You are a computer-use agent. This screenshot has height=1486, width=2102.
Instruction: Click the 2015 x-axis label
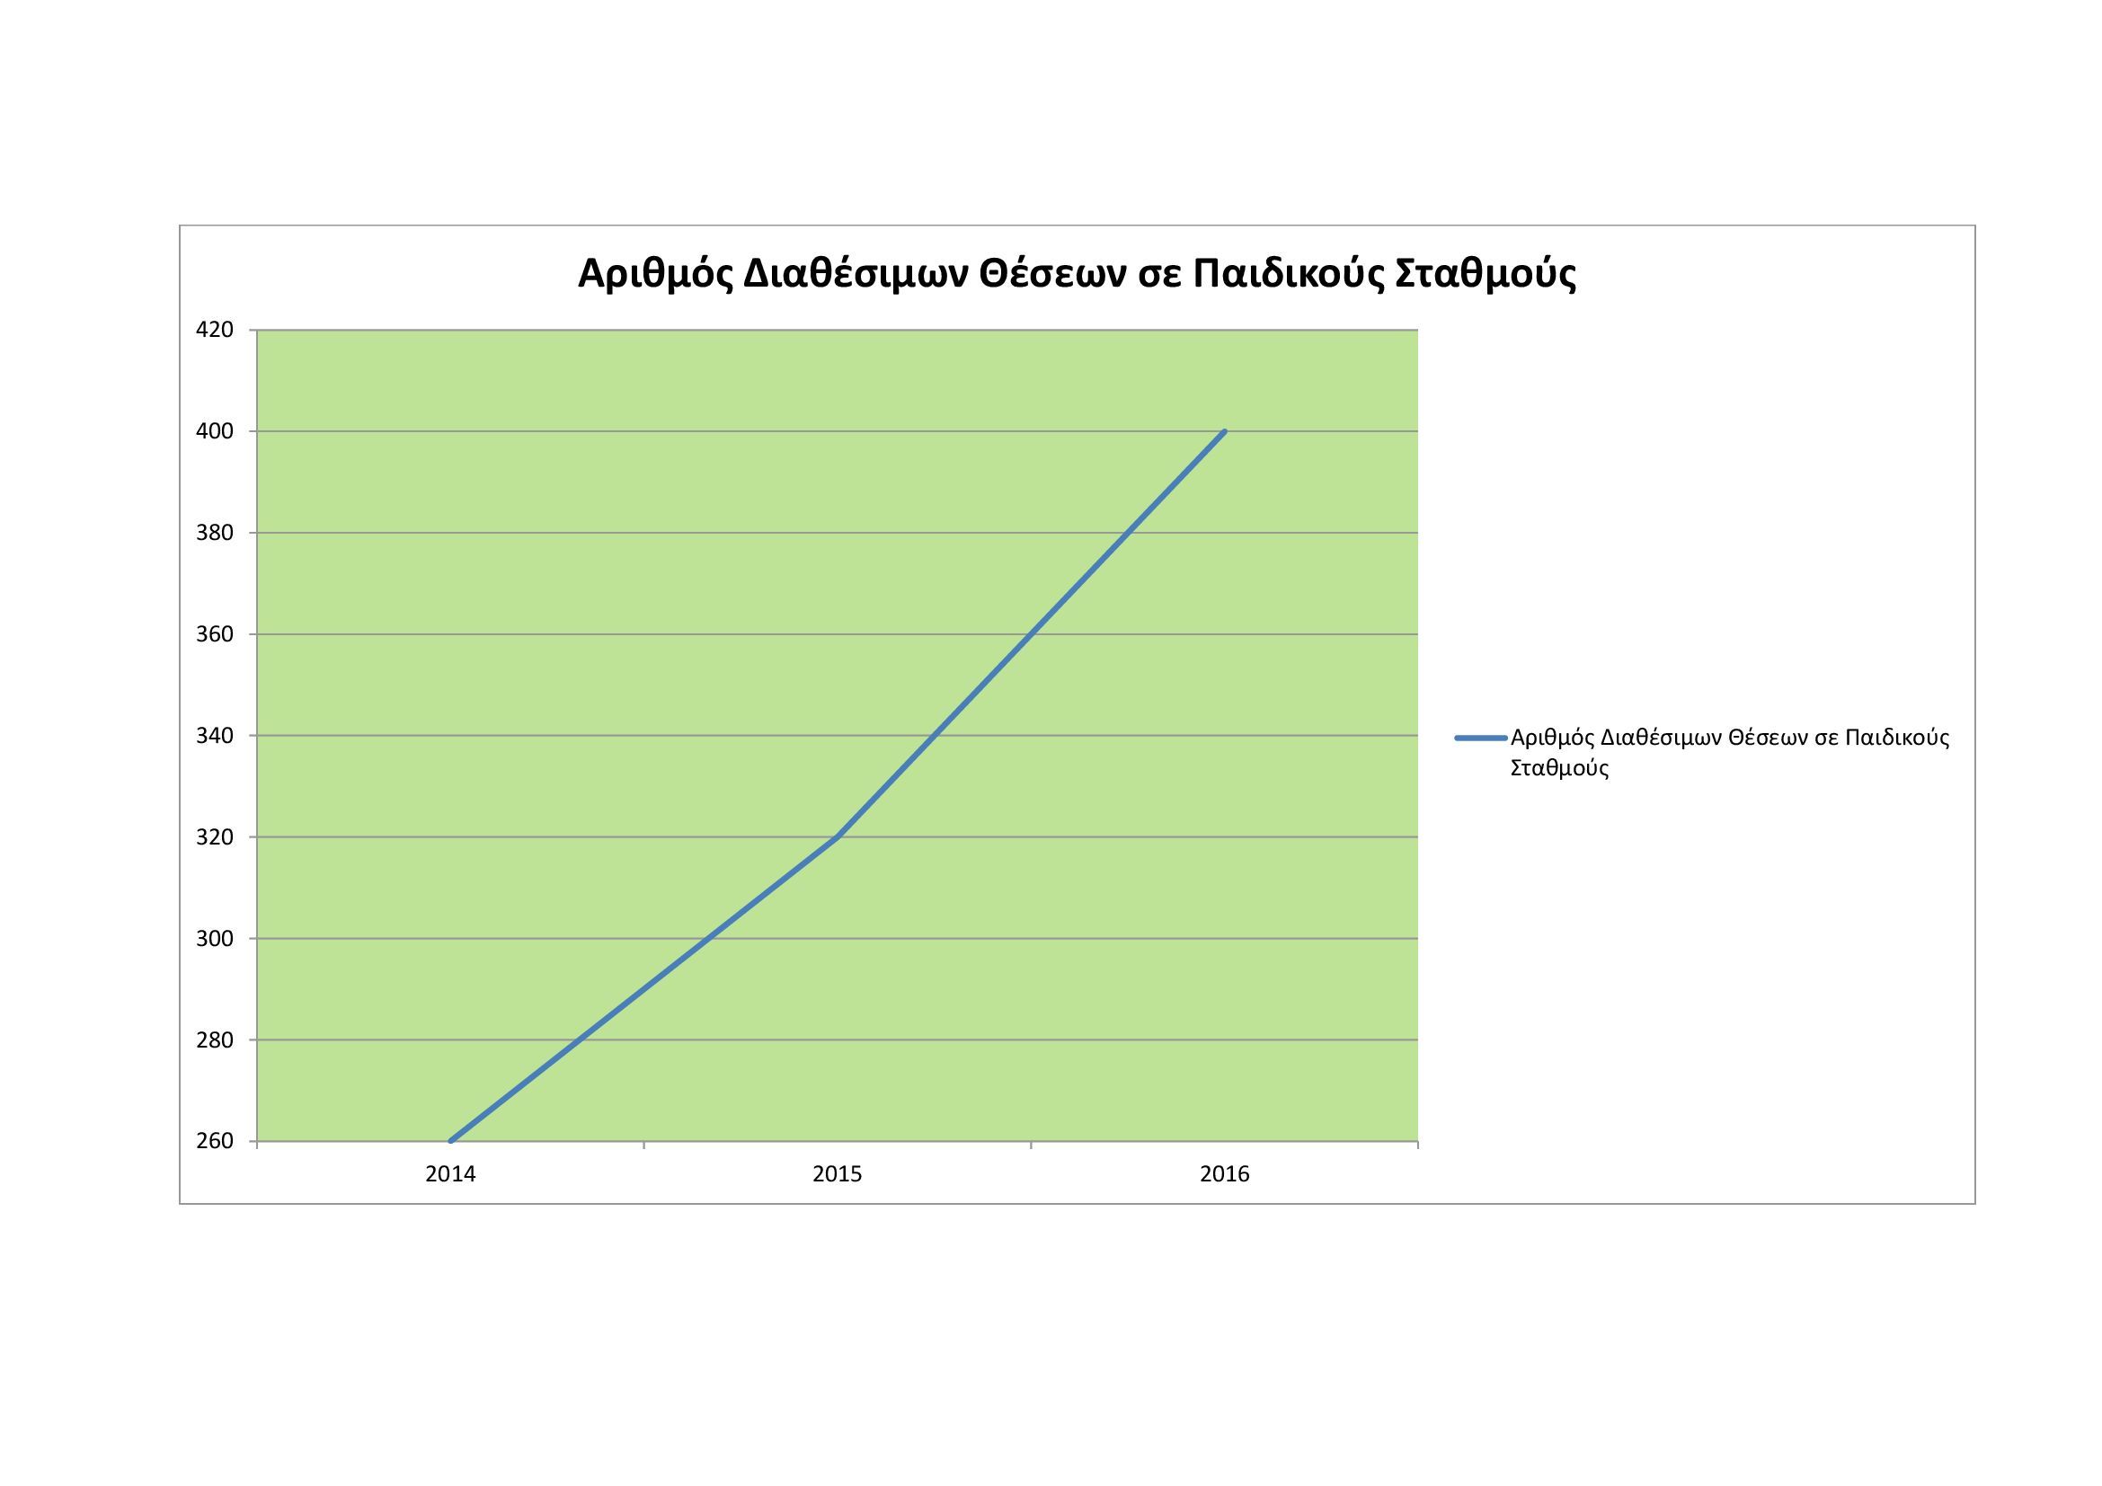[837, 1175]
